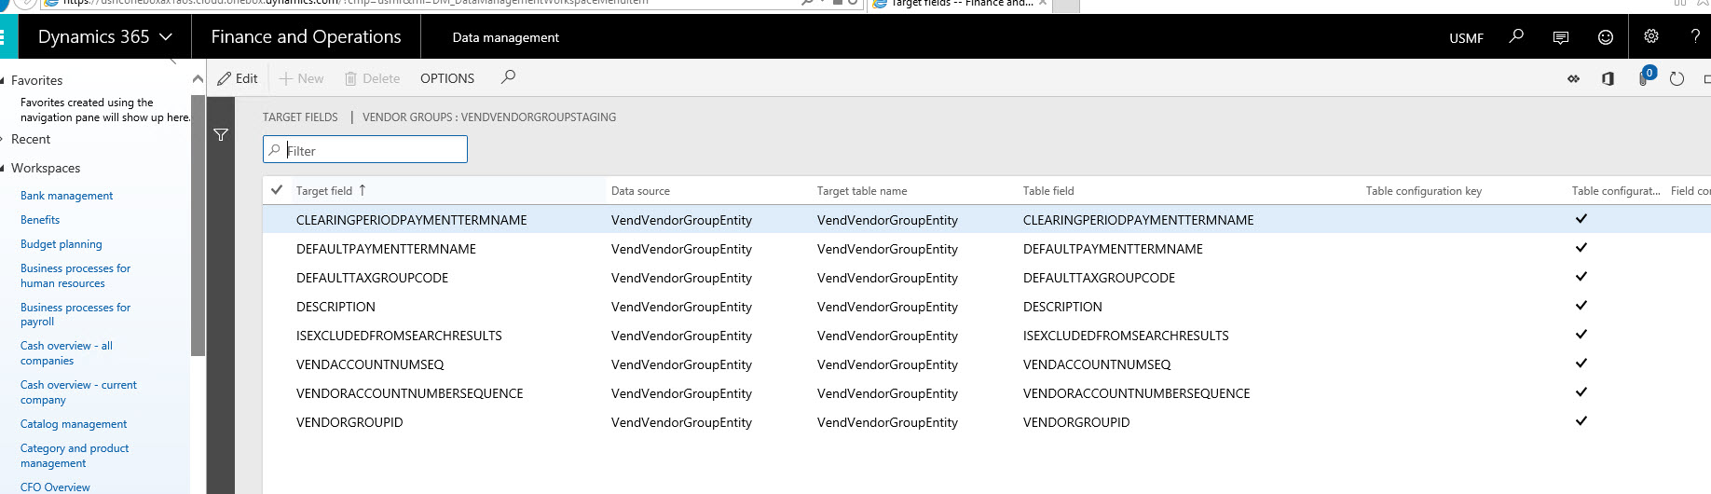1711x494 pixels.
Task: Open Budget planning workspace link
Action: (x=62, y=244)
